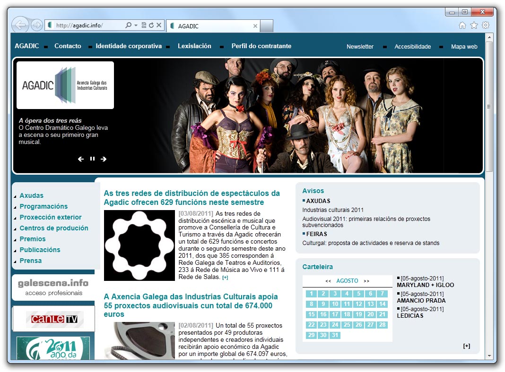Open Premios in the sidebar
Image resolution: width=505 pixels, height=372 pixels.
(33, 239)
